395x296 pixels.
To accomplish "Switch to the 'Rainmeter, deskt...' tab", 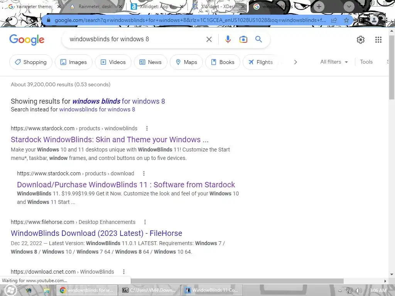I will (x=96, y=7).
